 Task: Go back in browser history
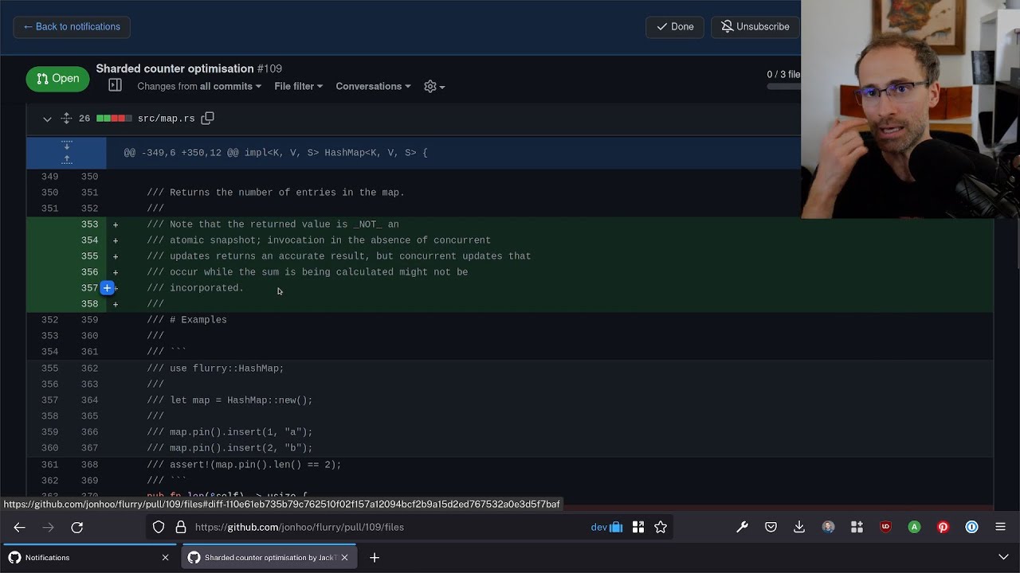pos(20,527)
